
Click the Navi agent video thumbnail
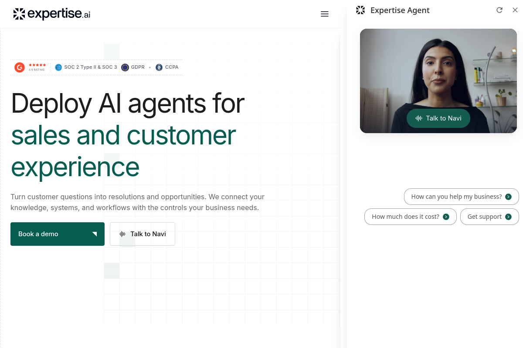point(438,81)
